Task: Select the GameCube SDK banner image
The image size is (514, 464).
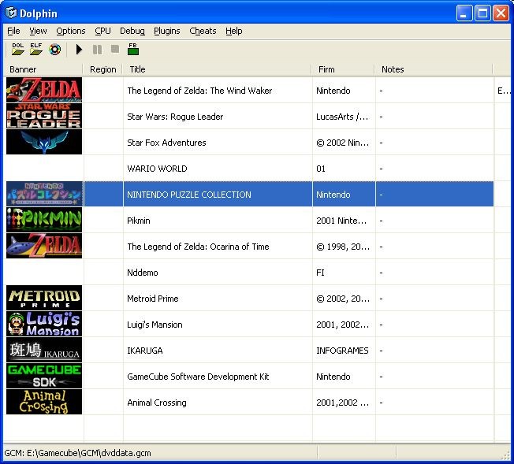Action: [44, 376]
